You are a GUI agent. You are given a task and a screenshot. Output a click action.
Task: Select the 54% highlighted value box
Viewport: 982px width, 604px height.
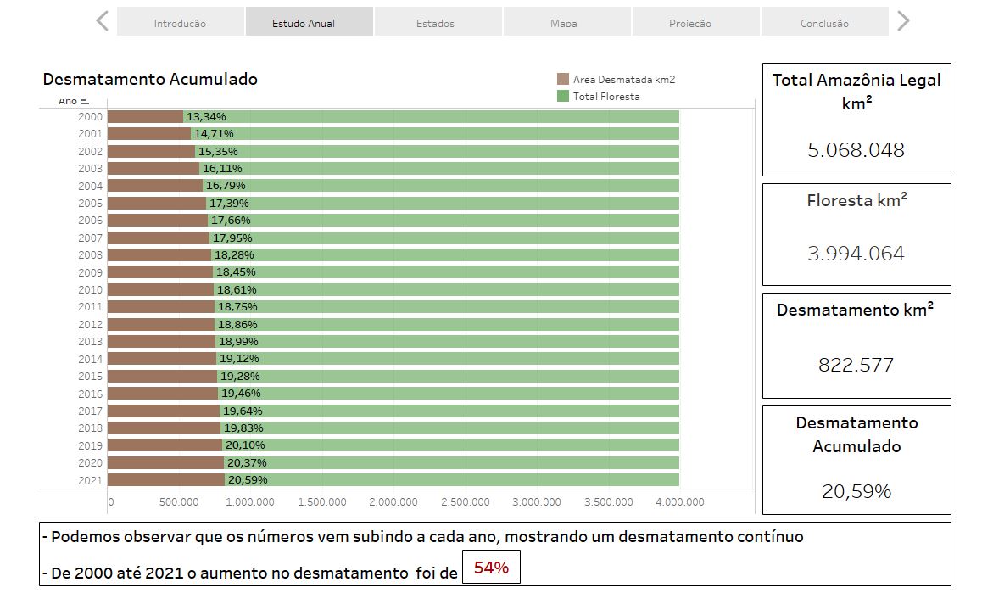click(492, 566)
